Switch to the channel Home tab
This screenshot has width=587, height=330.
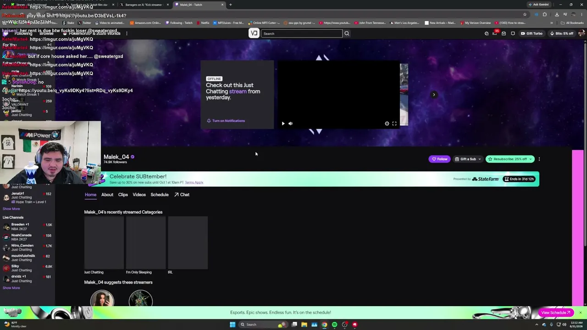(90, 195)
